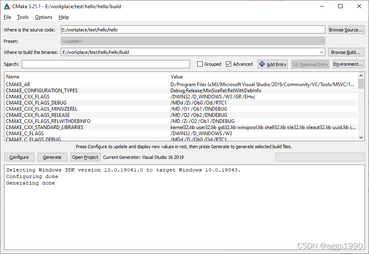Open the Options menu
This screenshot has width=369, height=254.
[x=44, y=17]
